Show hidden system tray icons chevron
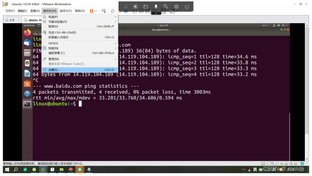 (x=243, y=169)
